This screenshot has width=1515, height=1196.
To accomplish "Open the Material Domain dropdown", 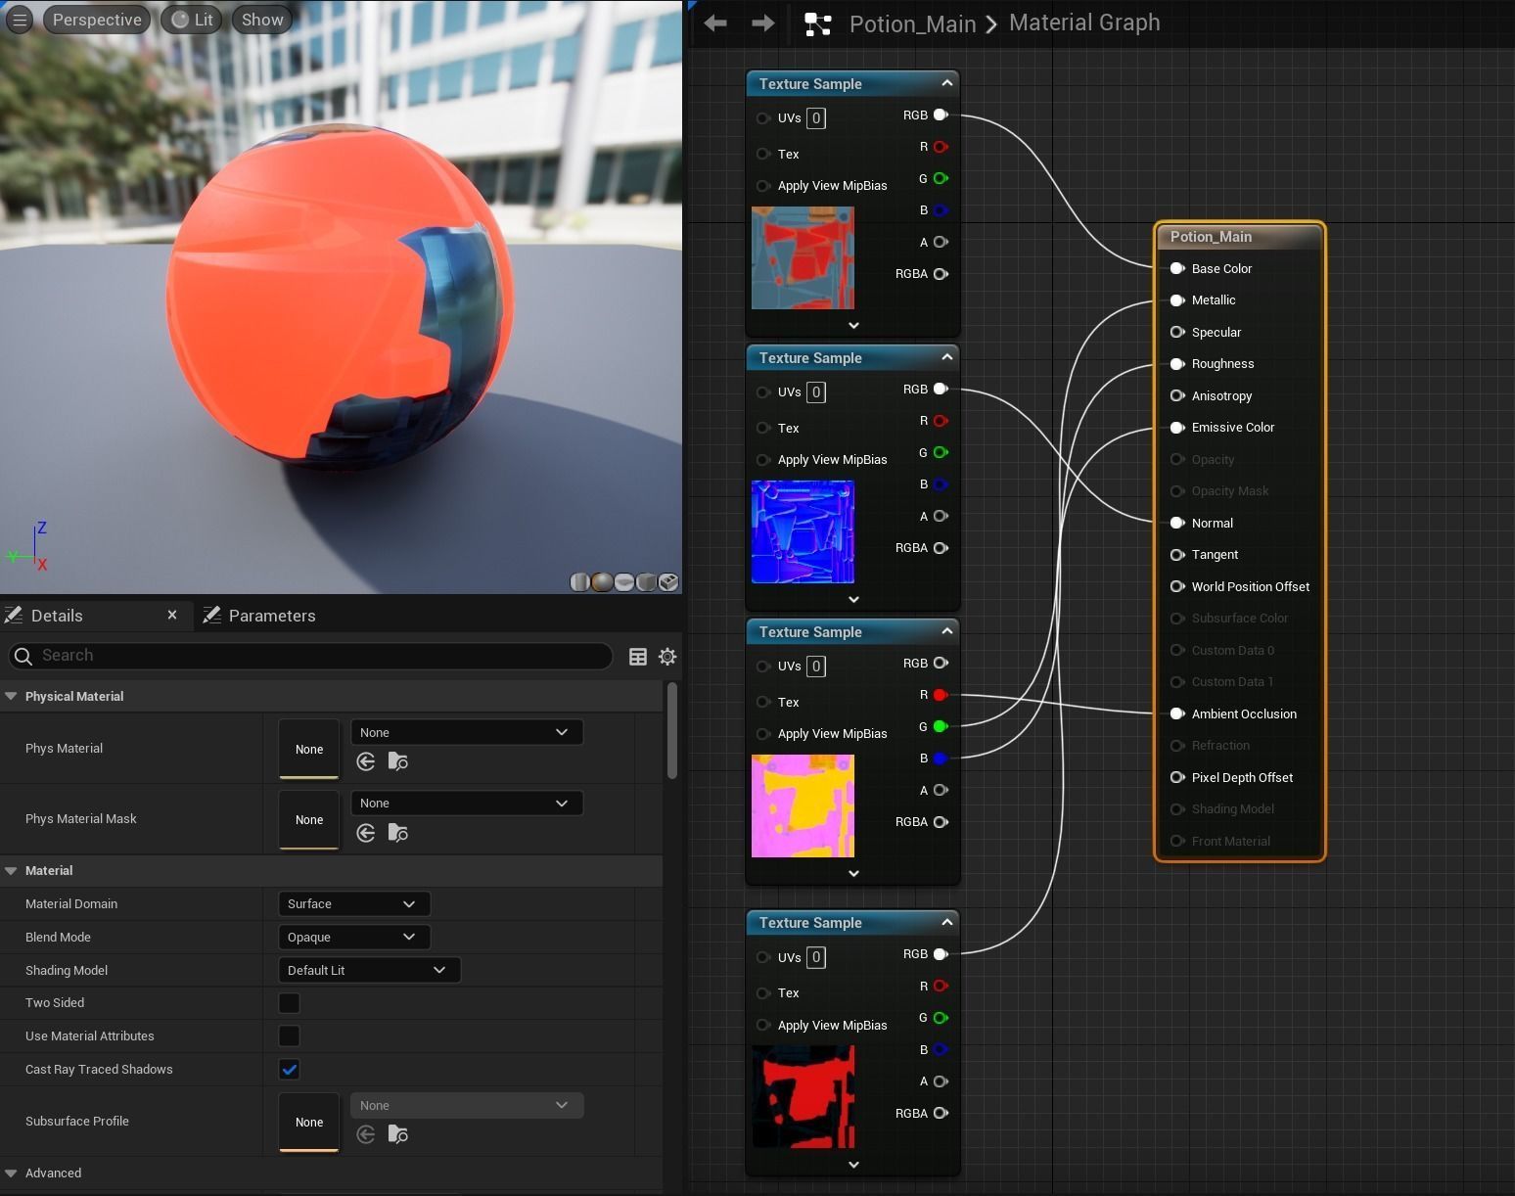I will click(354, 904).
